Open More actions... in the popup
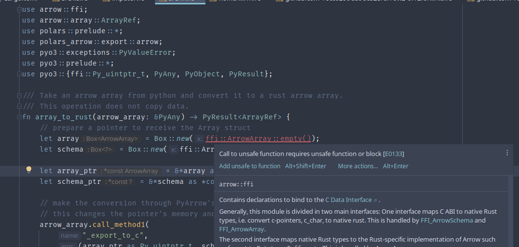The image size is (519, 247). [x=358, y=166]
